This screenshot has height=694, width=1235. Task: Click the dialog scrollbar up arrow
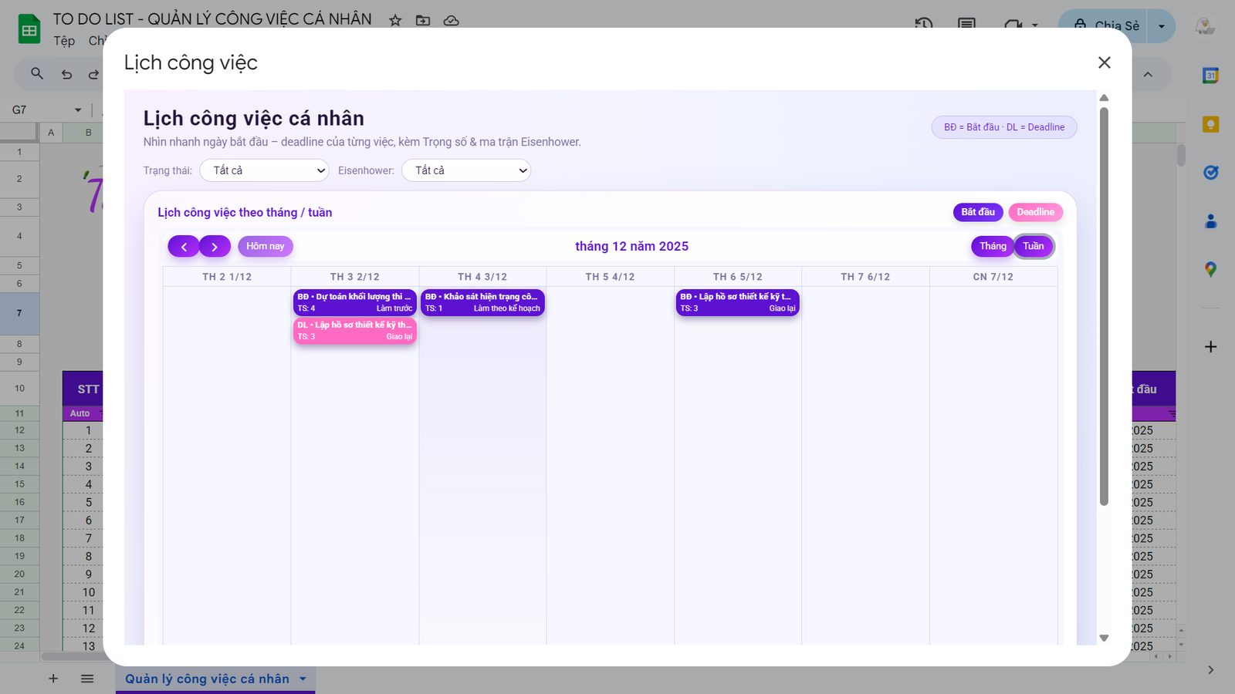click(1104, 98)
